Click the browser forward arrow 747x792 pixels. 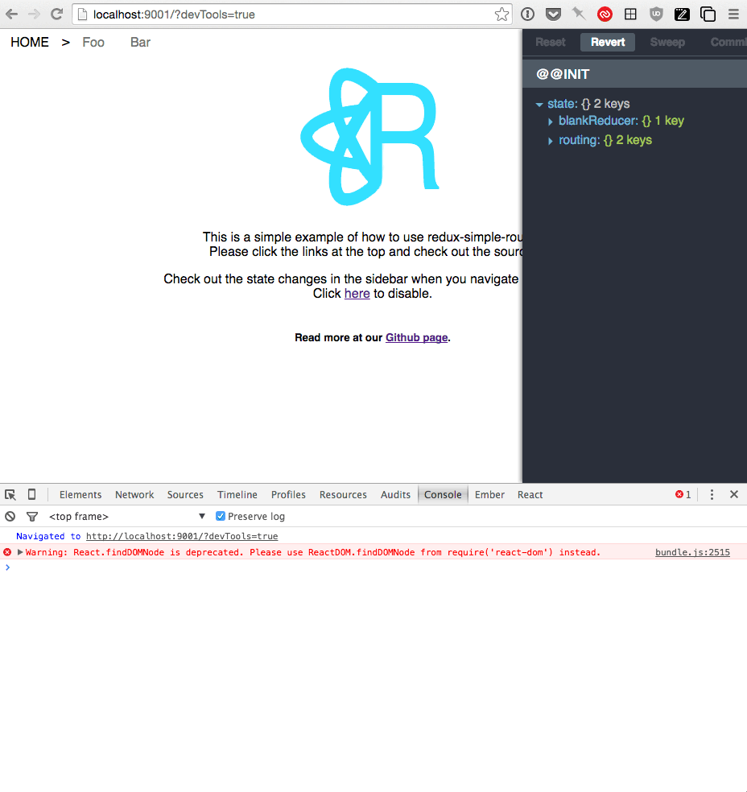tap(34, 14)
